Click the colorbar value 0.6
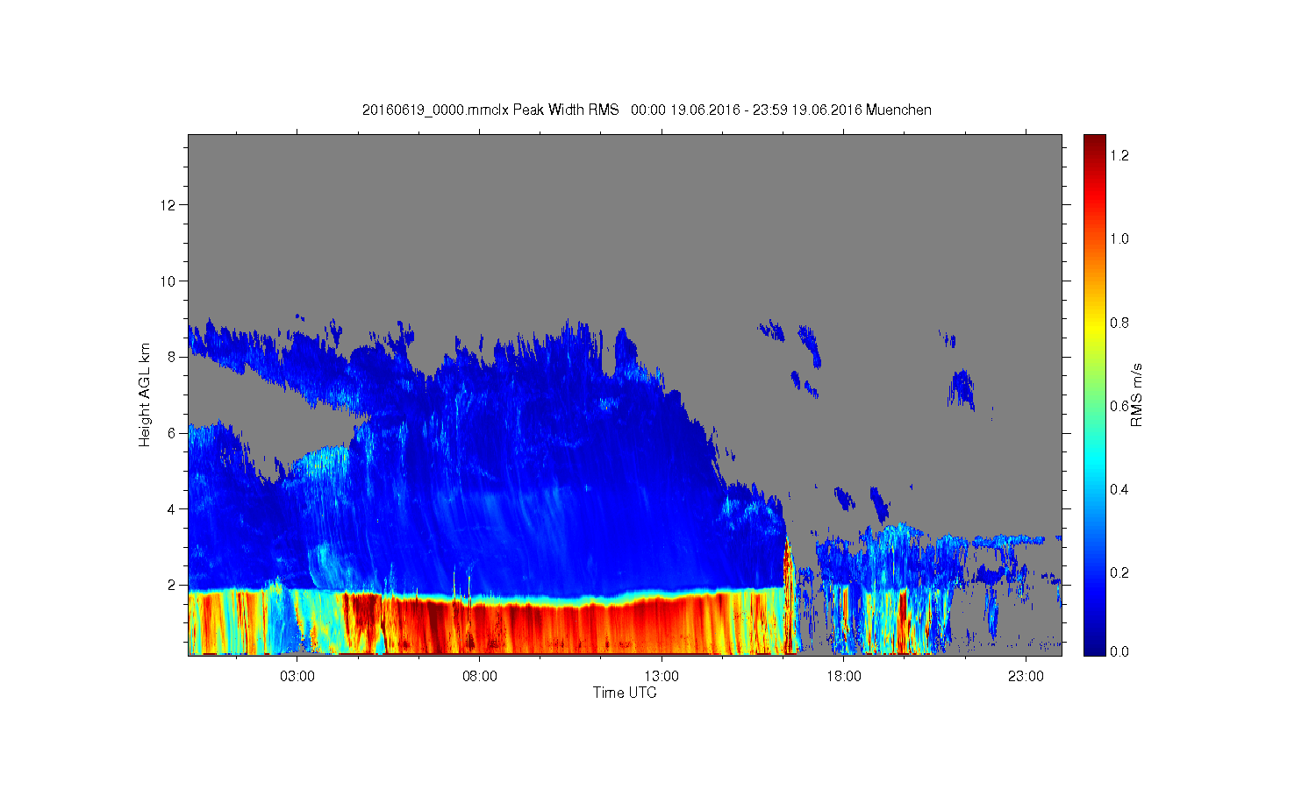 point(1119,406)
